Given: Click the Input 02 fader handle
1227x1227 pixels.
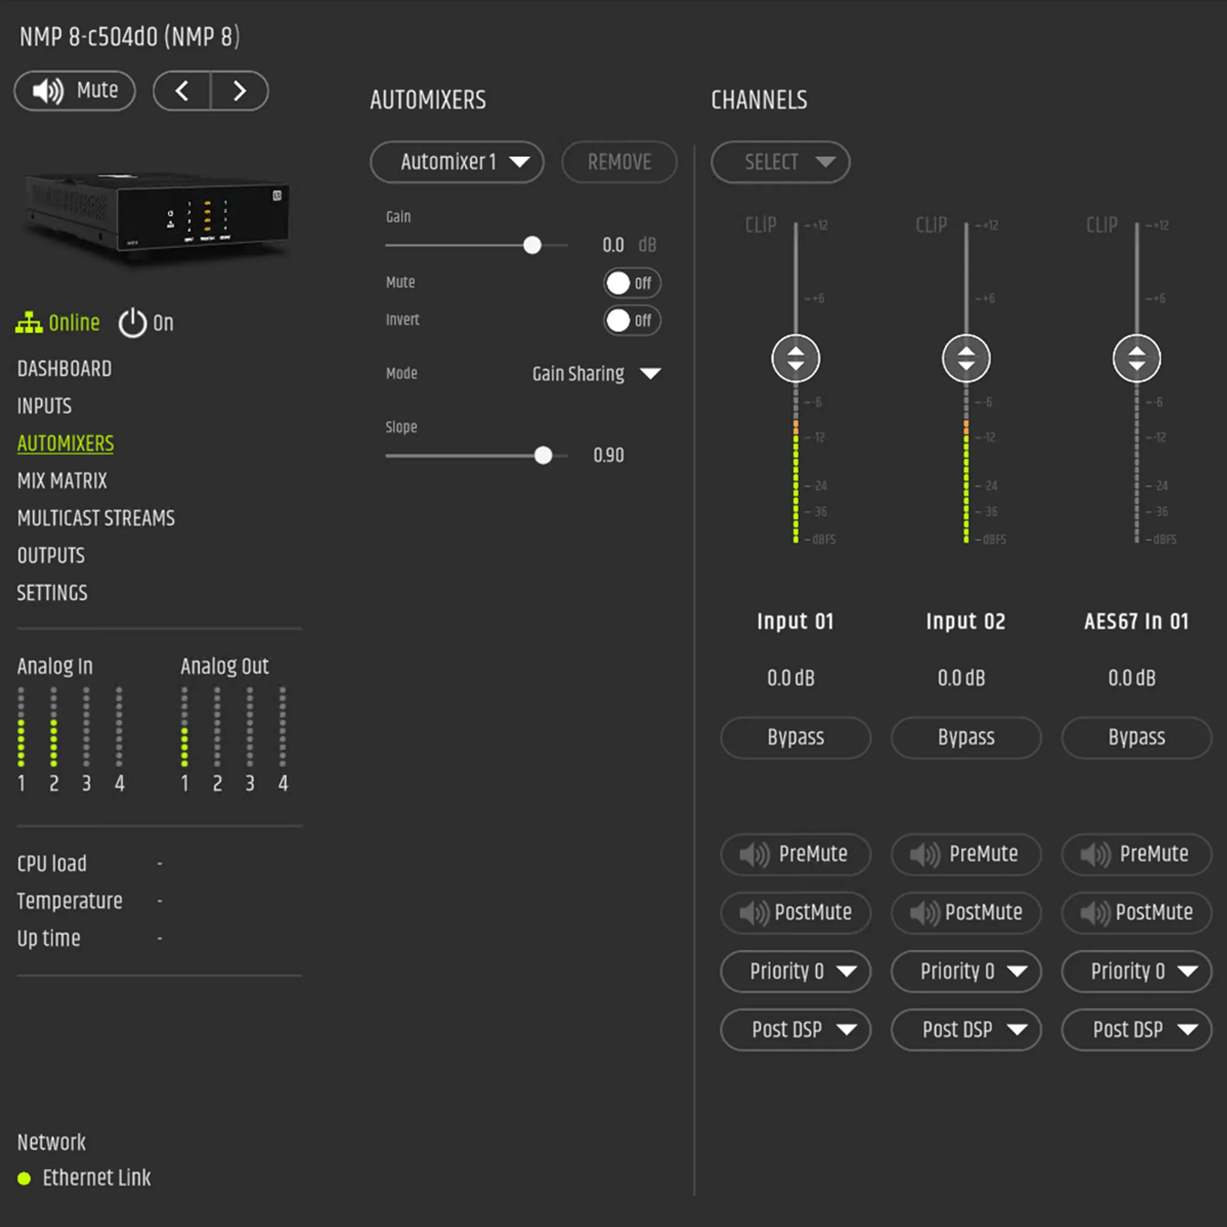Looking at the screenshot, I should pyautogui.click(x=965, y=358).
